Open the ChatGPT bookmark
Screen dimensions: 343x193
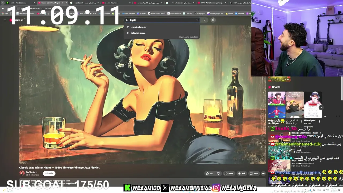pos(187,13)
